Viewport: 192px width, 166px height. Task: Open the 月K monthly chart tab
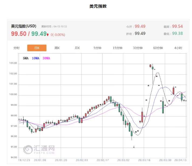(77, 48)
